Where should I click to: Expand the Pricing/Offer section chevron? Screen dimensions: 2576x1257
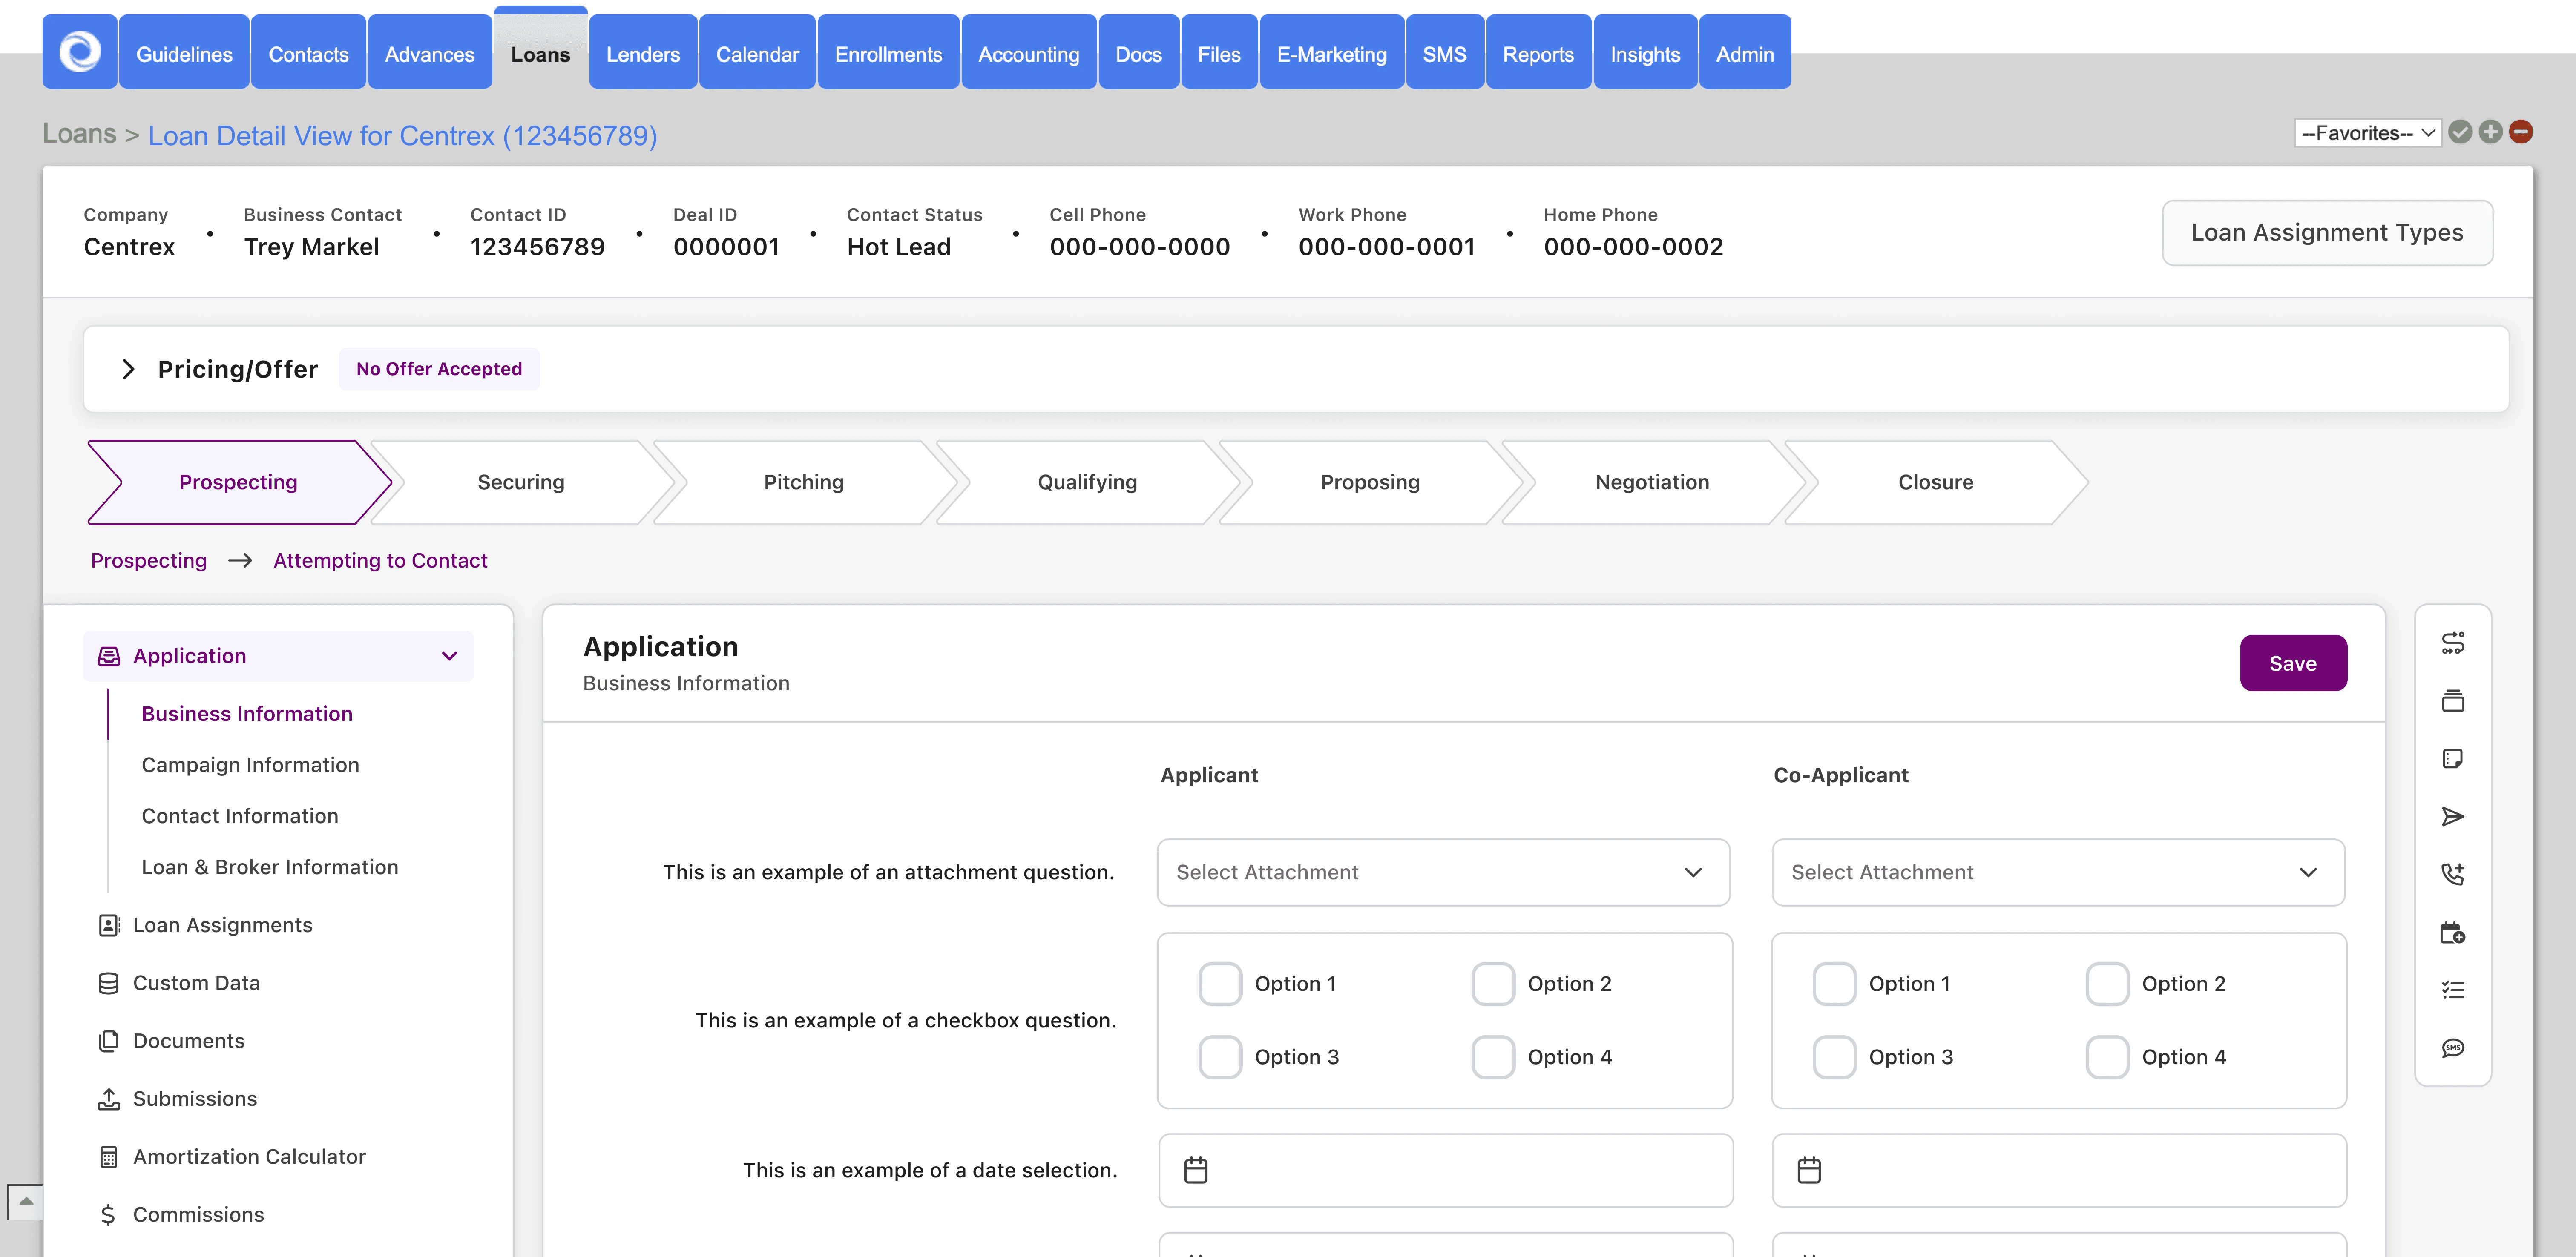click(128, 369)
